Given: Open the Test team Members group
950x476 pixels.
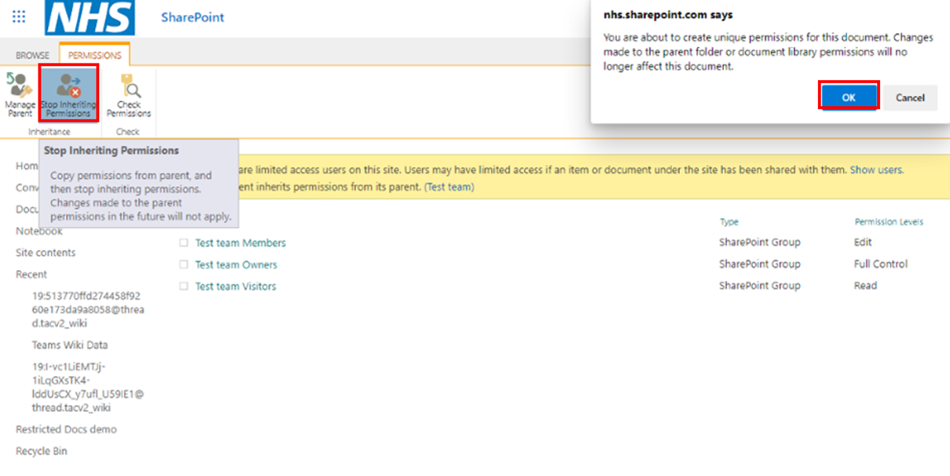Looking at the screenshot, I should pyautogui.click(x=240, y=243).
